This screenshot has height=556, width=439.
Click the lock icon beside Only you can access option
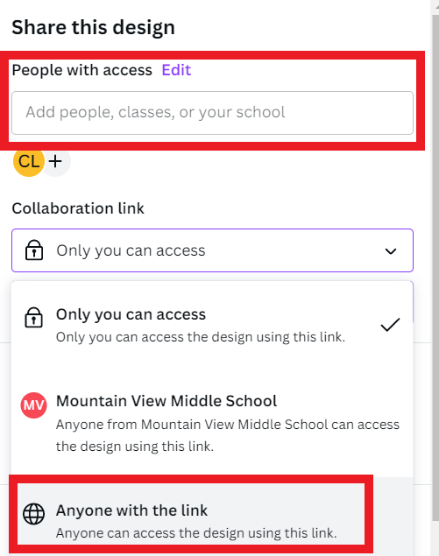click(33, 317)
